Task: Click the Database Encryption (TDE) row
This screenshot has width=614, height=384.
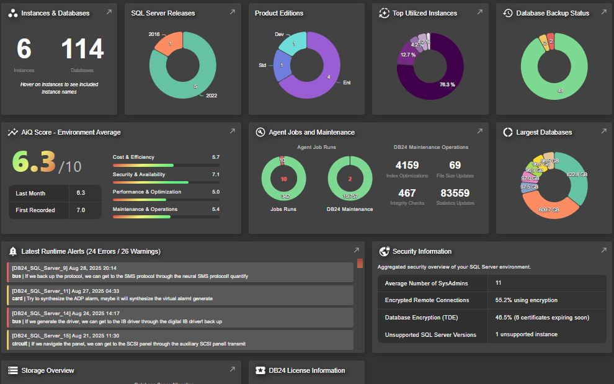Action: tap(492, 318)
